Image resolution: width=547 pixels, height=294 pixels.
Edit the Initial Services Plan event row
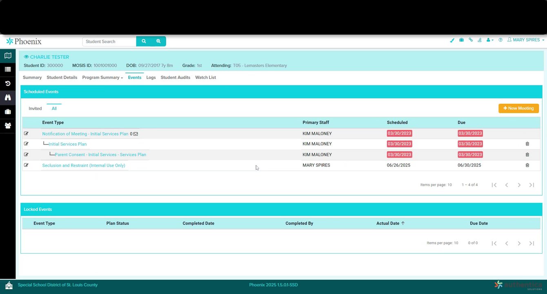pos(26,144)
